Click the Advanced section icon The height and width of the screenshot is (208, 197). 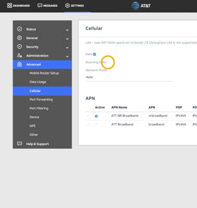[x=20, y=64]
